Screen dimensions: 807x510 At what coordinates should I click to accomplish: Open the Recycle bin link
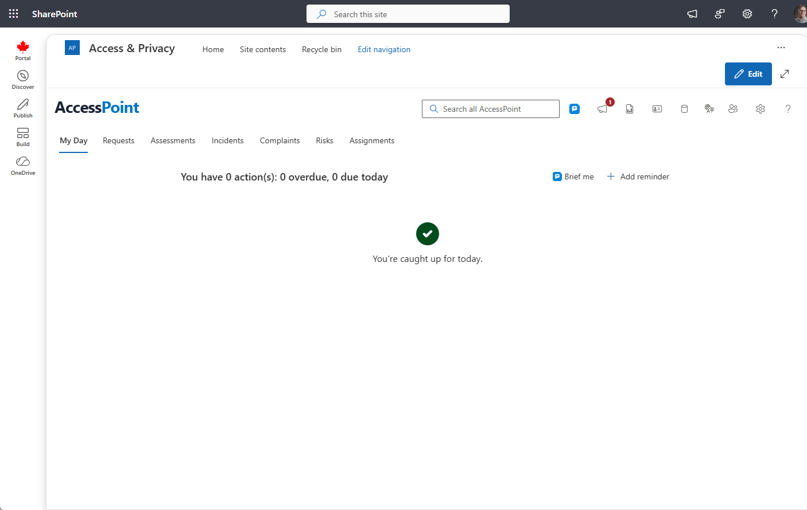pos(321,49)
